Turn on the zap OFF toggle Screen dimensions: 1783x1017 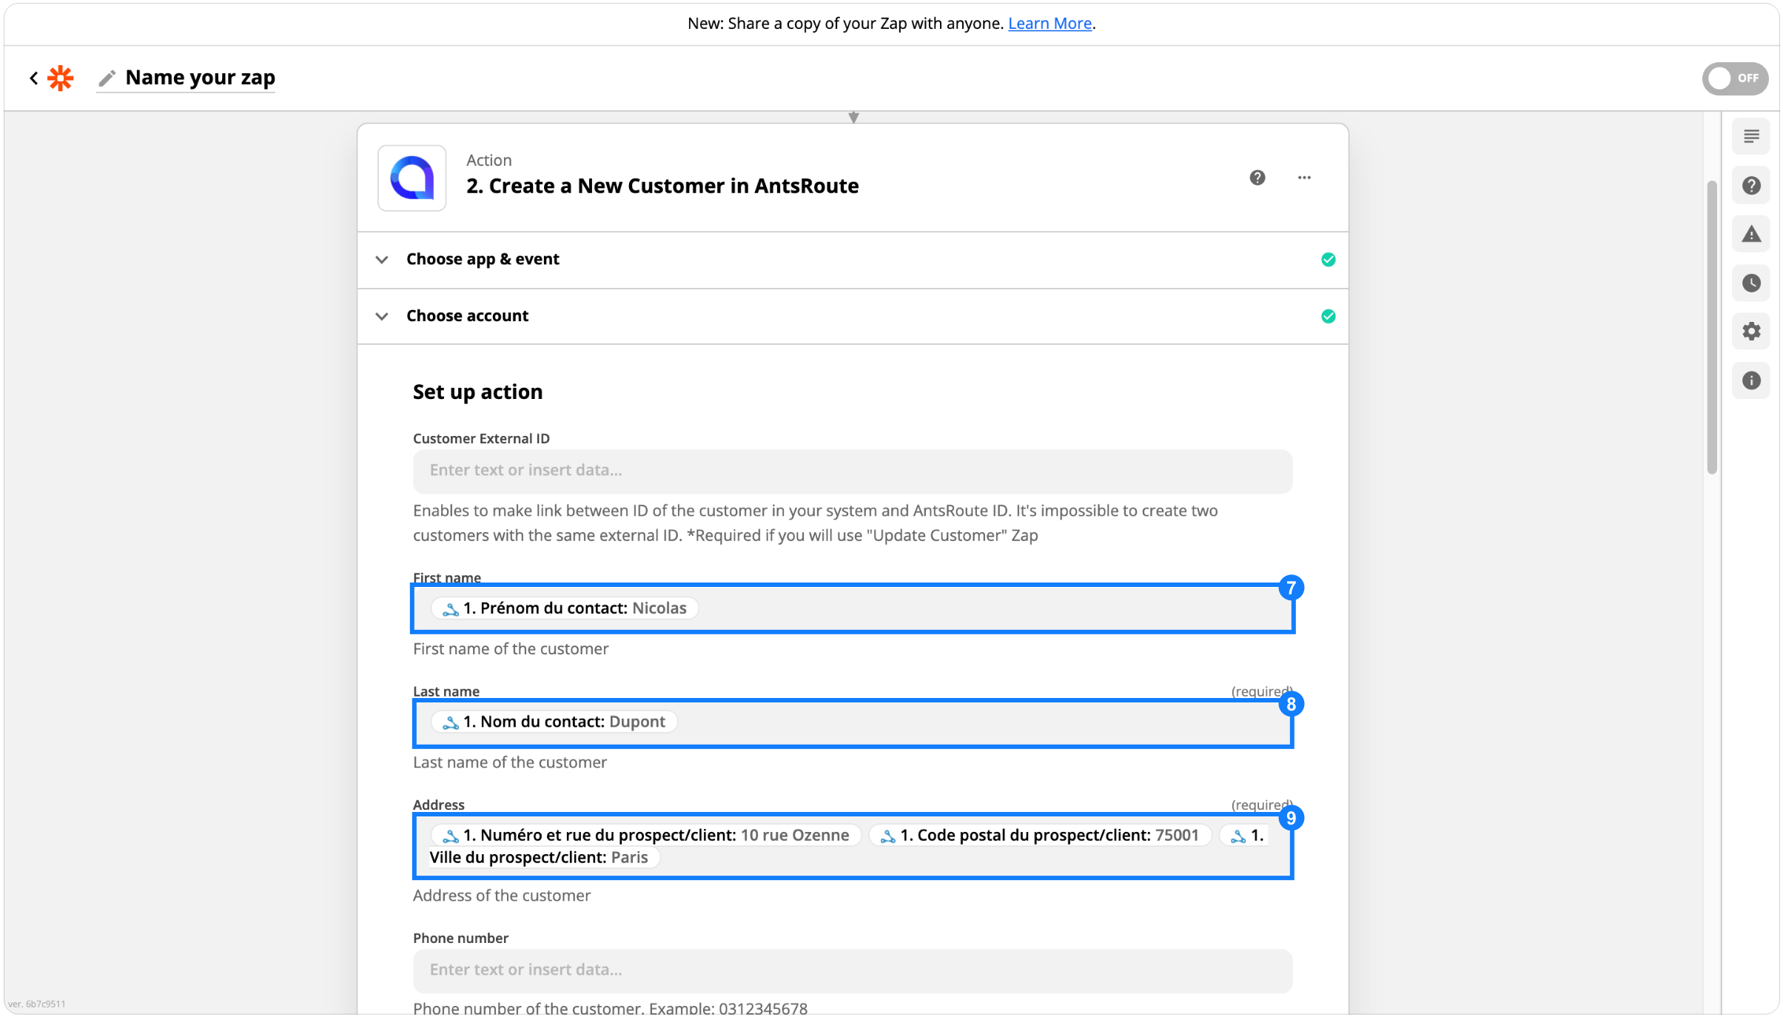pos(1735,78)
